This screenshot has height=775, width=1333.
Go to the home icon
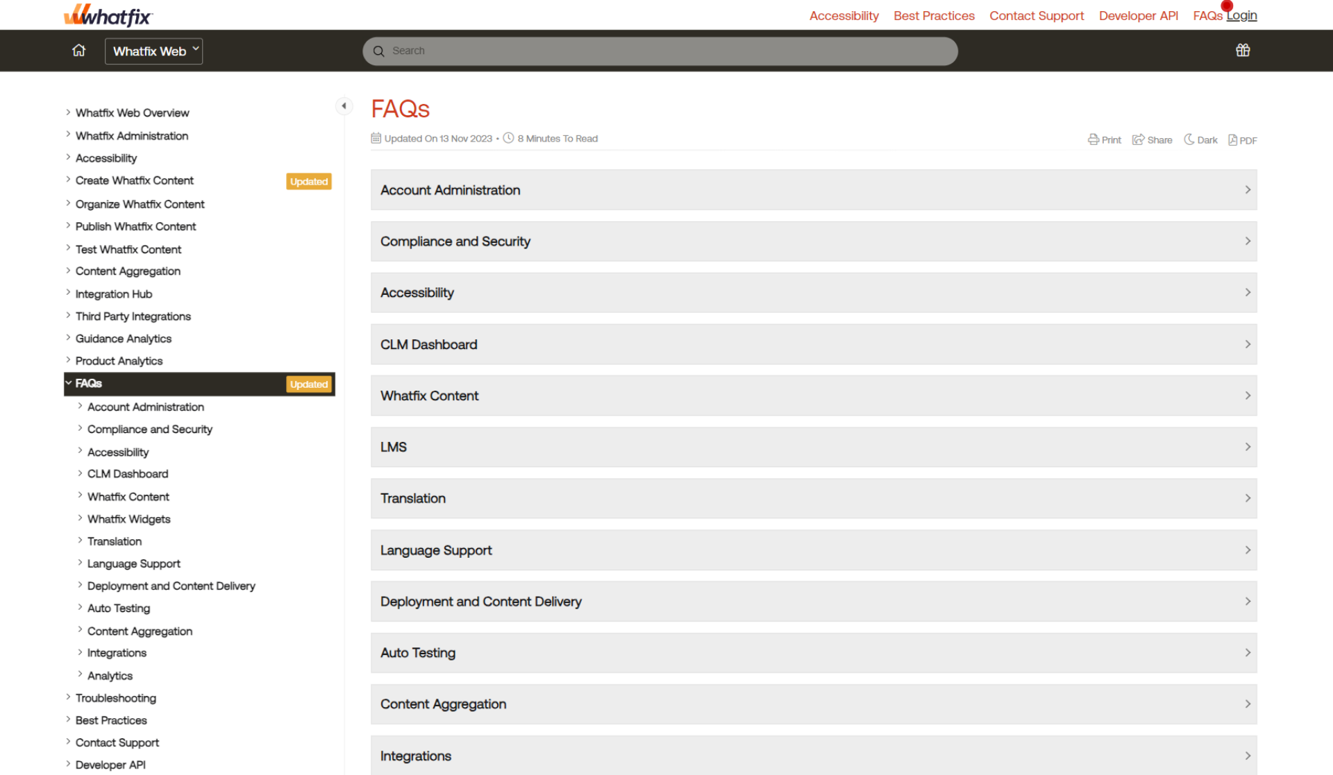click(79, 51)
